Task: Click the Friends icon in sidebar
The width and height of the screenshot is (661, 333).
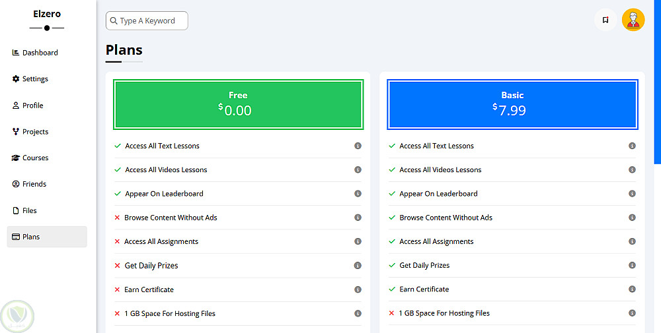Action: pos(16,185)
